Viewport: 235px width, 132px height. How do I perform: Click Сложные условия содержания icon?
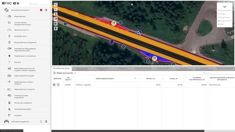click(x=9, y=95)
